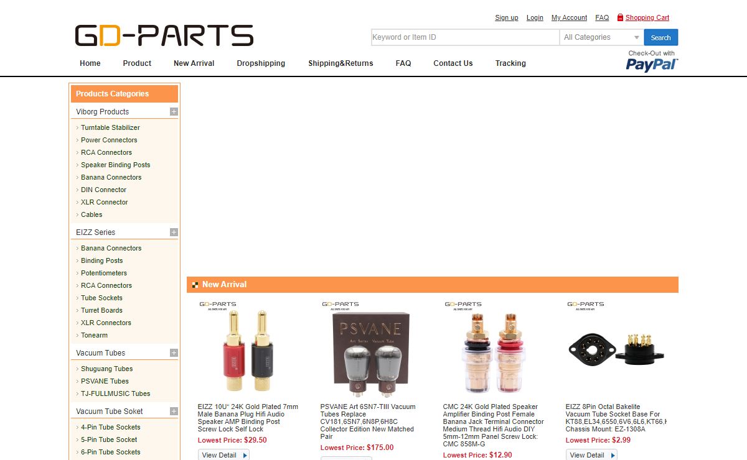Open the Contact Us menu item
This screenshot has width=747, height=460.
[453, 63]
